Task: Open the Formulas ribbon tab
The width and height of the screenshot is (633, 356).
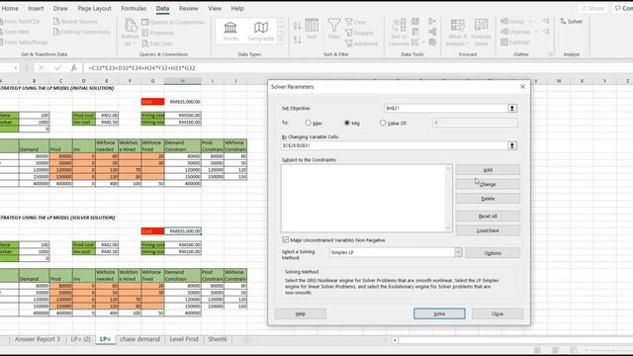Action: pos(134,8)
